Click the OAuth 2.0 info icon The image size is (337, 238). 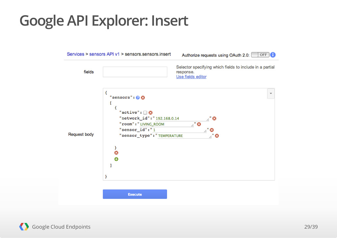[x=273, y=55]
